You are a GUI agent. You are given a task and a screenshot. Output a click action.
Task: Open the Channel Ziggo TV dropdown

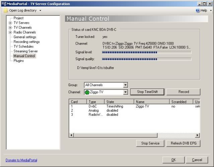pos(125,92)
